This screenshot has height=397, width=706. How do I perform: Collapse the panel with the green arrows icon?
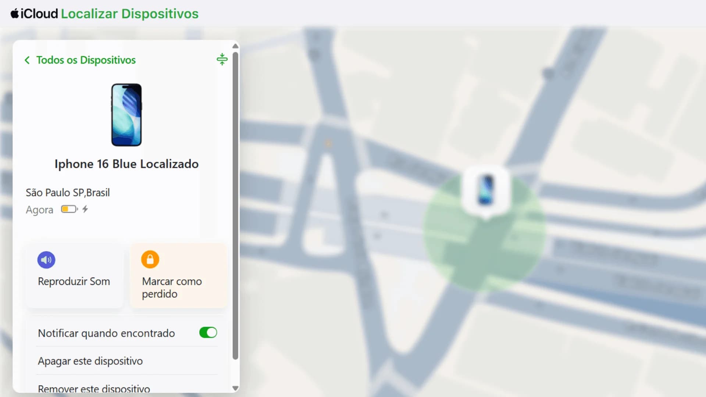click(222, 59)
